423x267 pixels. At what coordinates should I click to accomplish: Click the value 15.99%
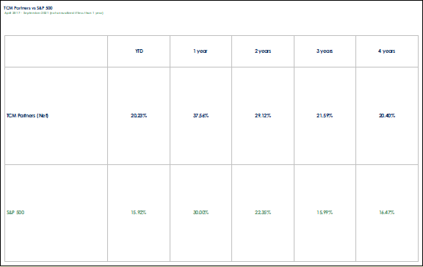[x=325, y=212]
